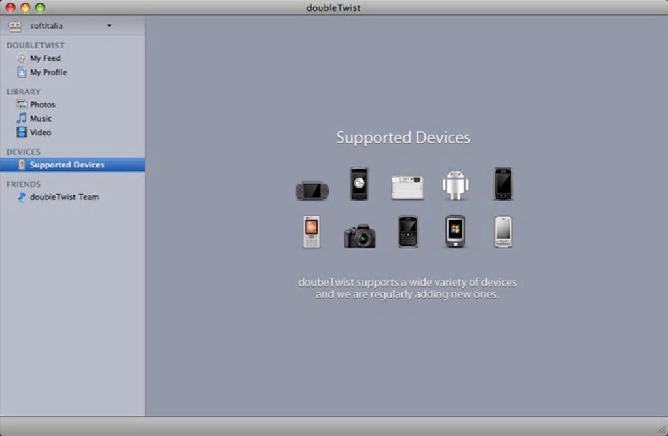The width and height of the screenshot is (668, 436).
Task: Click the 'supports a wide variety' description text
Action: tap(407, 288)
